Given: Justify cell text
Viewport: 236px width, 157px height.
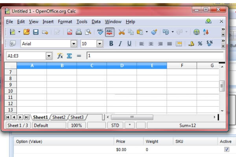Looking at the screenshot, I should tap(170, 44).
